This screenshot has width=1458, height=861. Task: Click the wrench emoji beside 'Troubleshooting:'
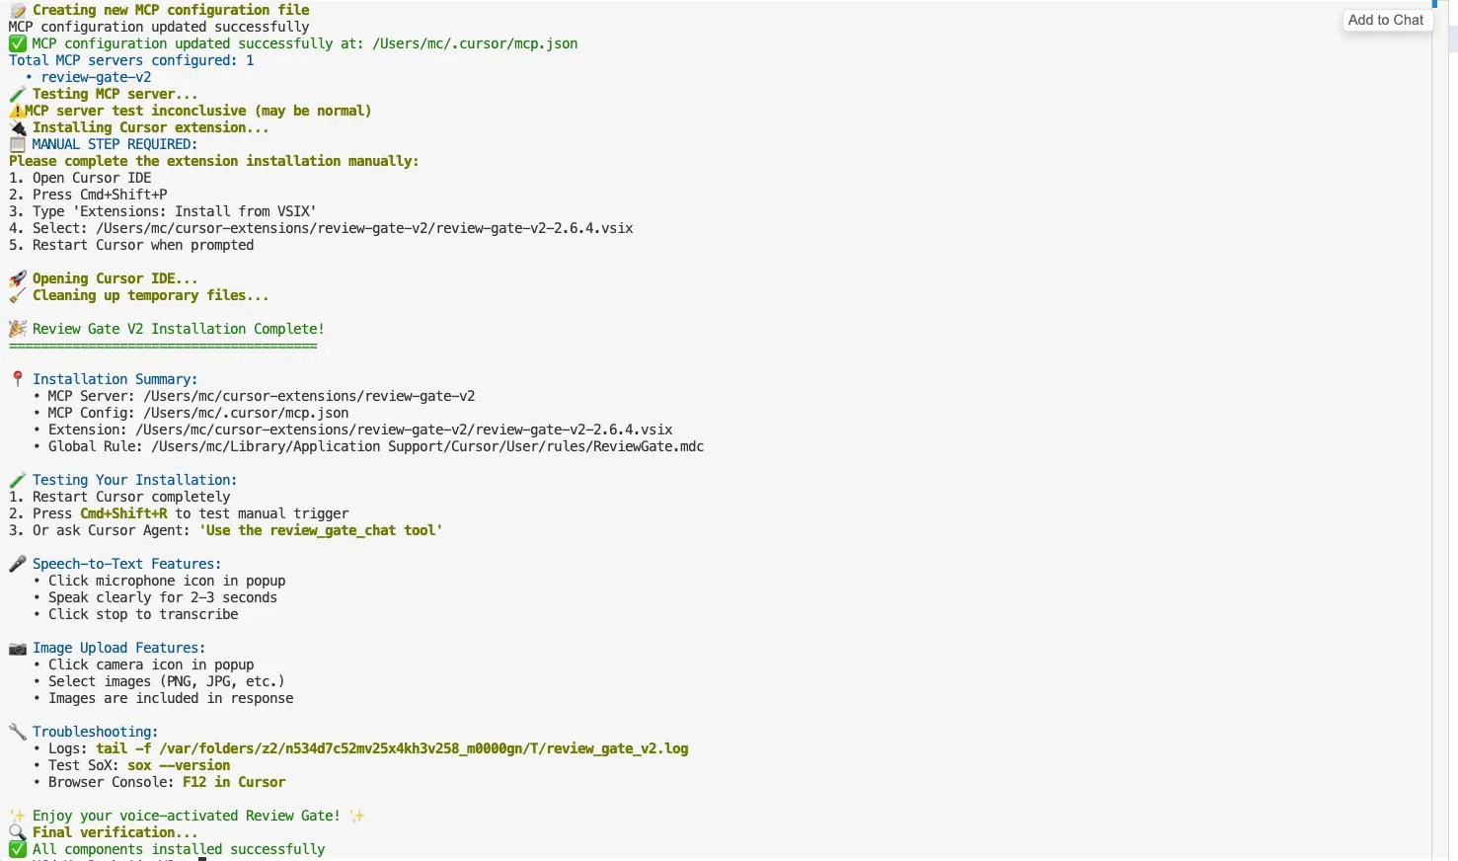click(x=18, y=732)
